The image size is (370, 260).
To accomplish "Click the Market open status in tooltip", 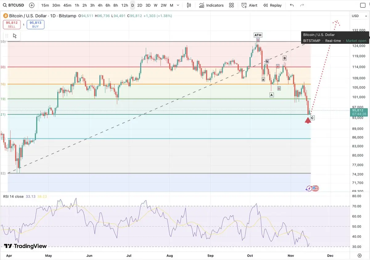I will coord(356,41).
